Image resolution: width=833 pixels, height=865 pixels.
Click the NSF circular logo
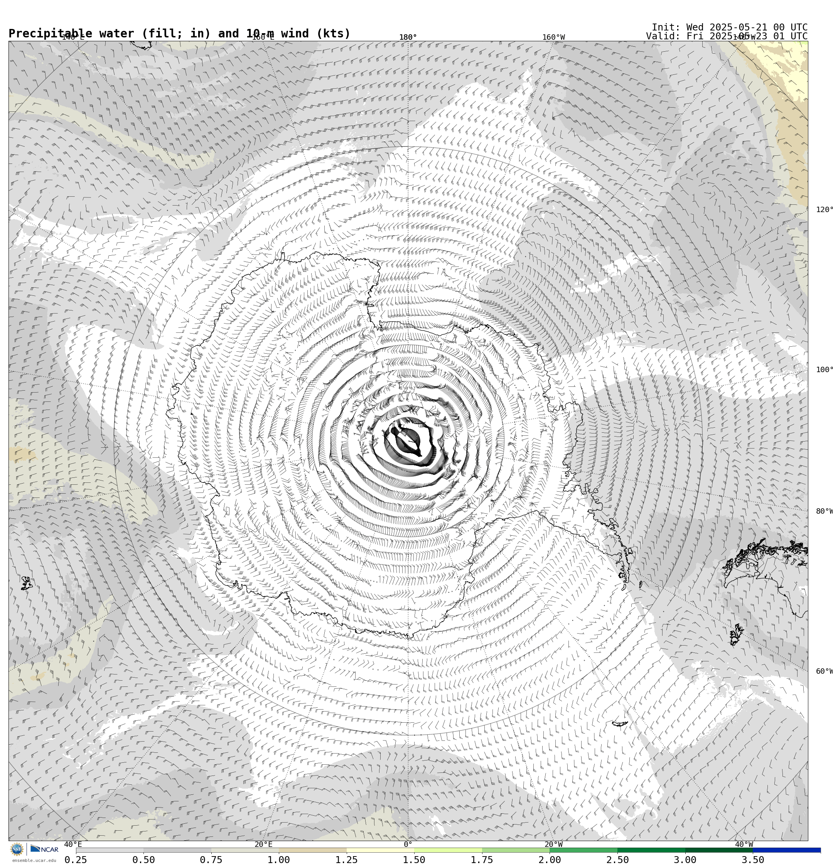point(17,849)
